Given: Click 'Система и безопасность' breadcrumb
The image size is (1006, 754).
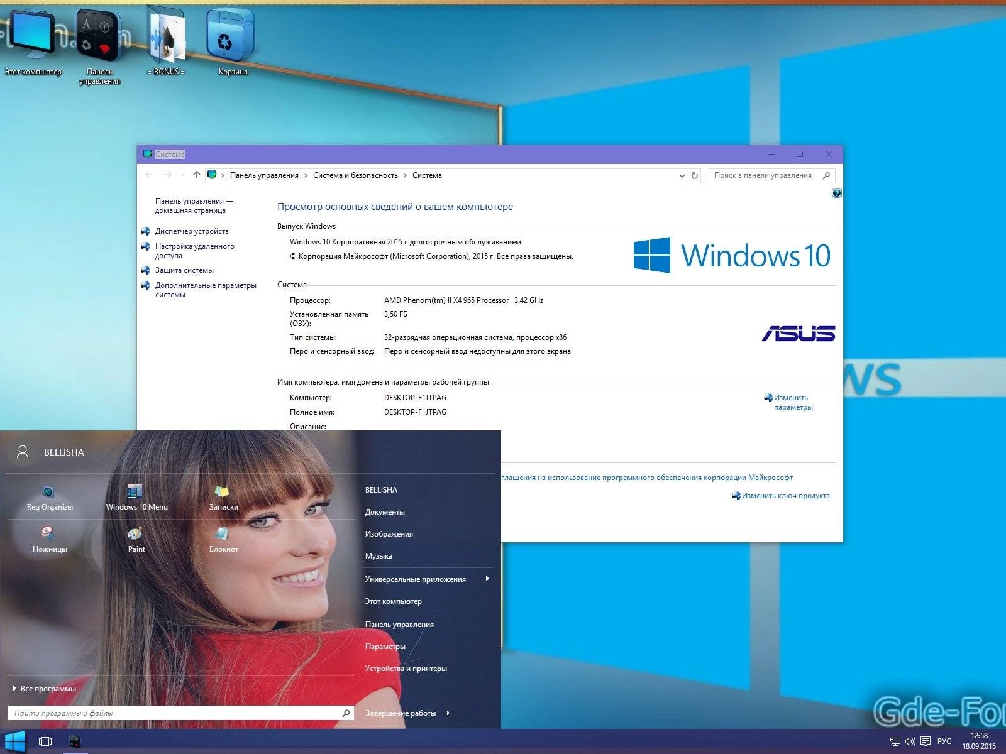Looking at the screenshot, I should (355, 175).
